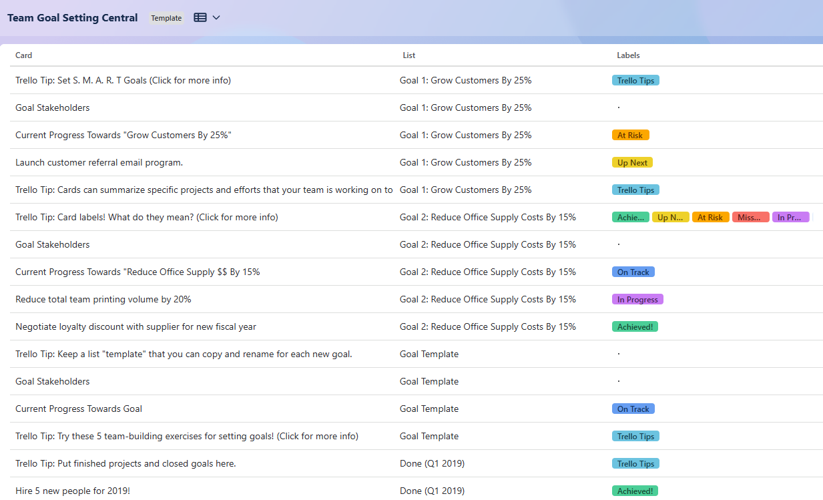Click the On Track label on Reduce Office Supply progress
This screenshot has height=500, width=823.
pyautogui.click(x=633, y=272)
